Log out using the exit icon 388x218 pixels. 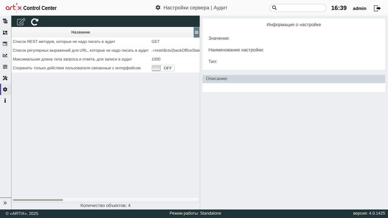pyautogui.click(x=377, y=8)
